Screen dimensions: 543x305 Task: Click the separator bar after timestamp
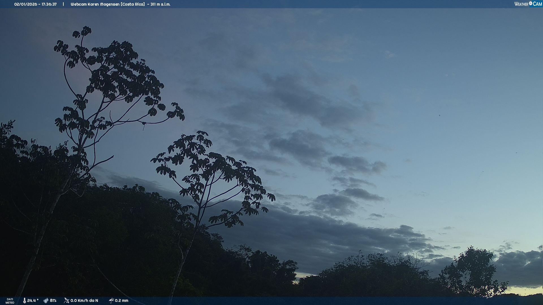pyautogui.click(x=63, y=4)
